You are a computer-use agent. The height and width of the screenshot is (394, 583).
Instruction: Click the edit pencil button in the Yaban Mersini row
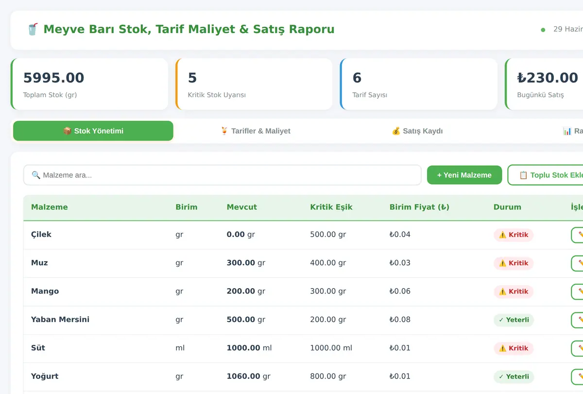pyautogui.click(x=577, y=320)
